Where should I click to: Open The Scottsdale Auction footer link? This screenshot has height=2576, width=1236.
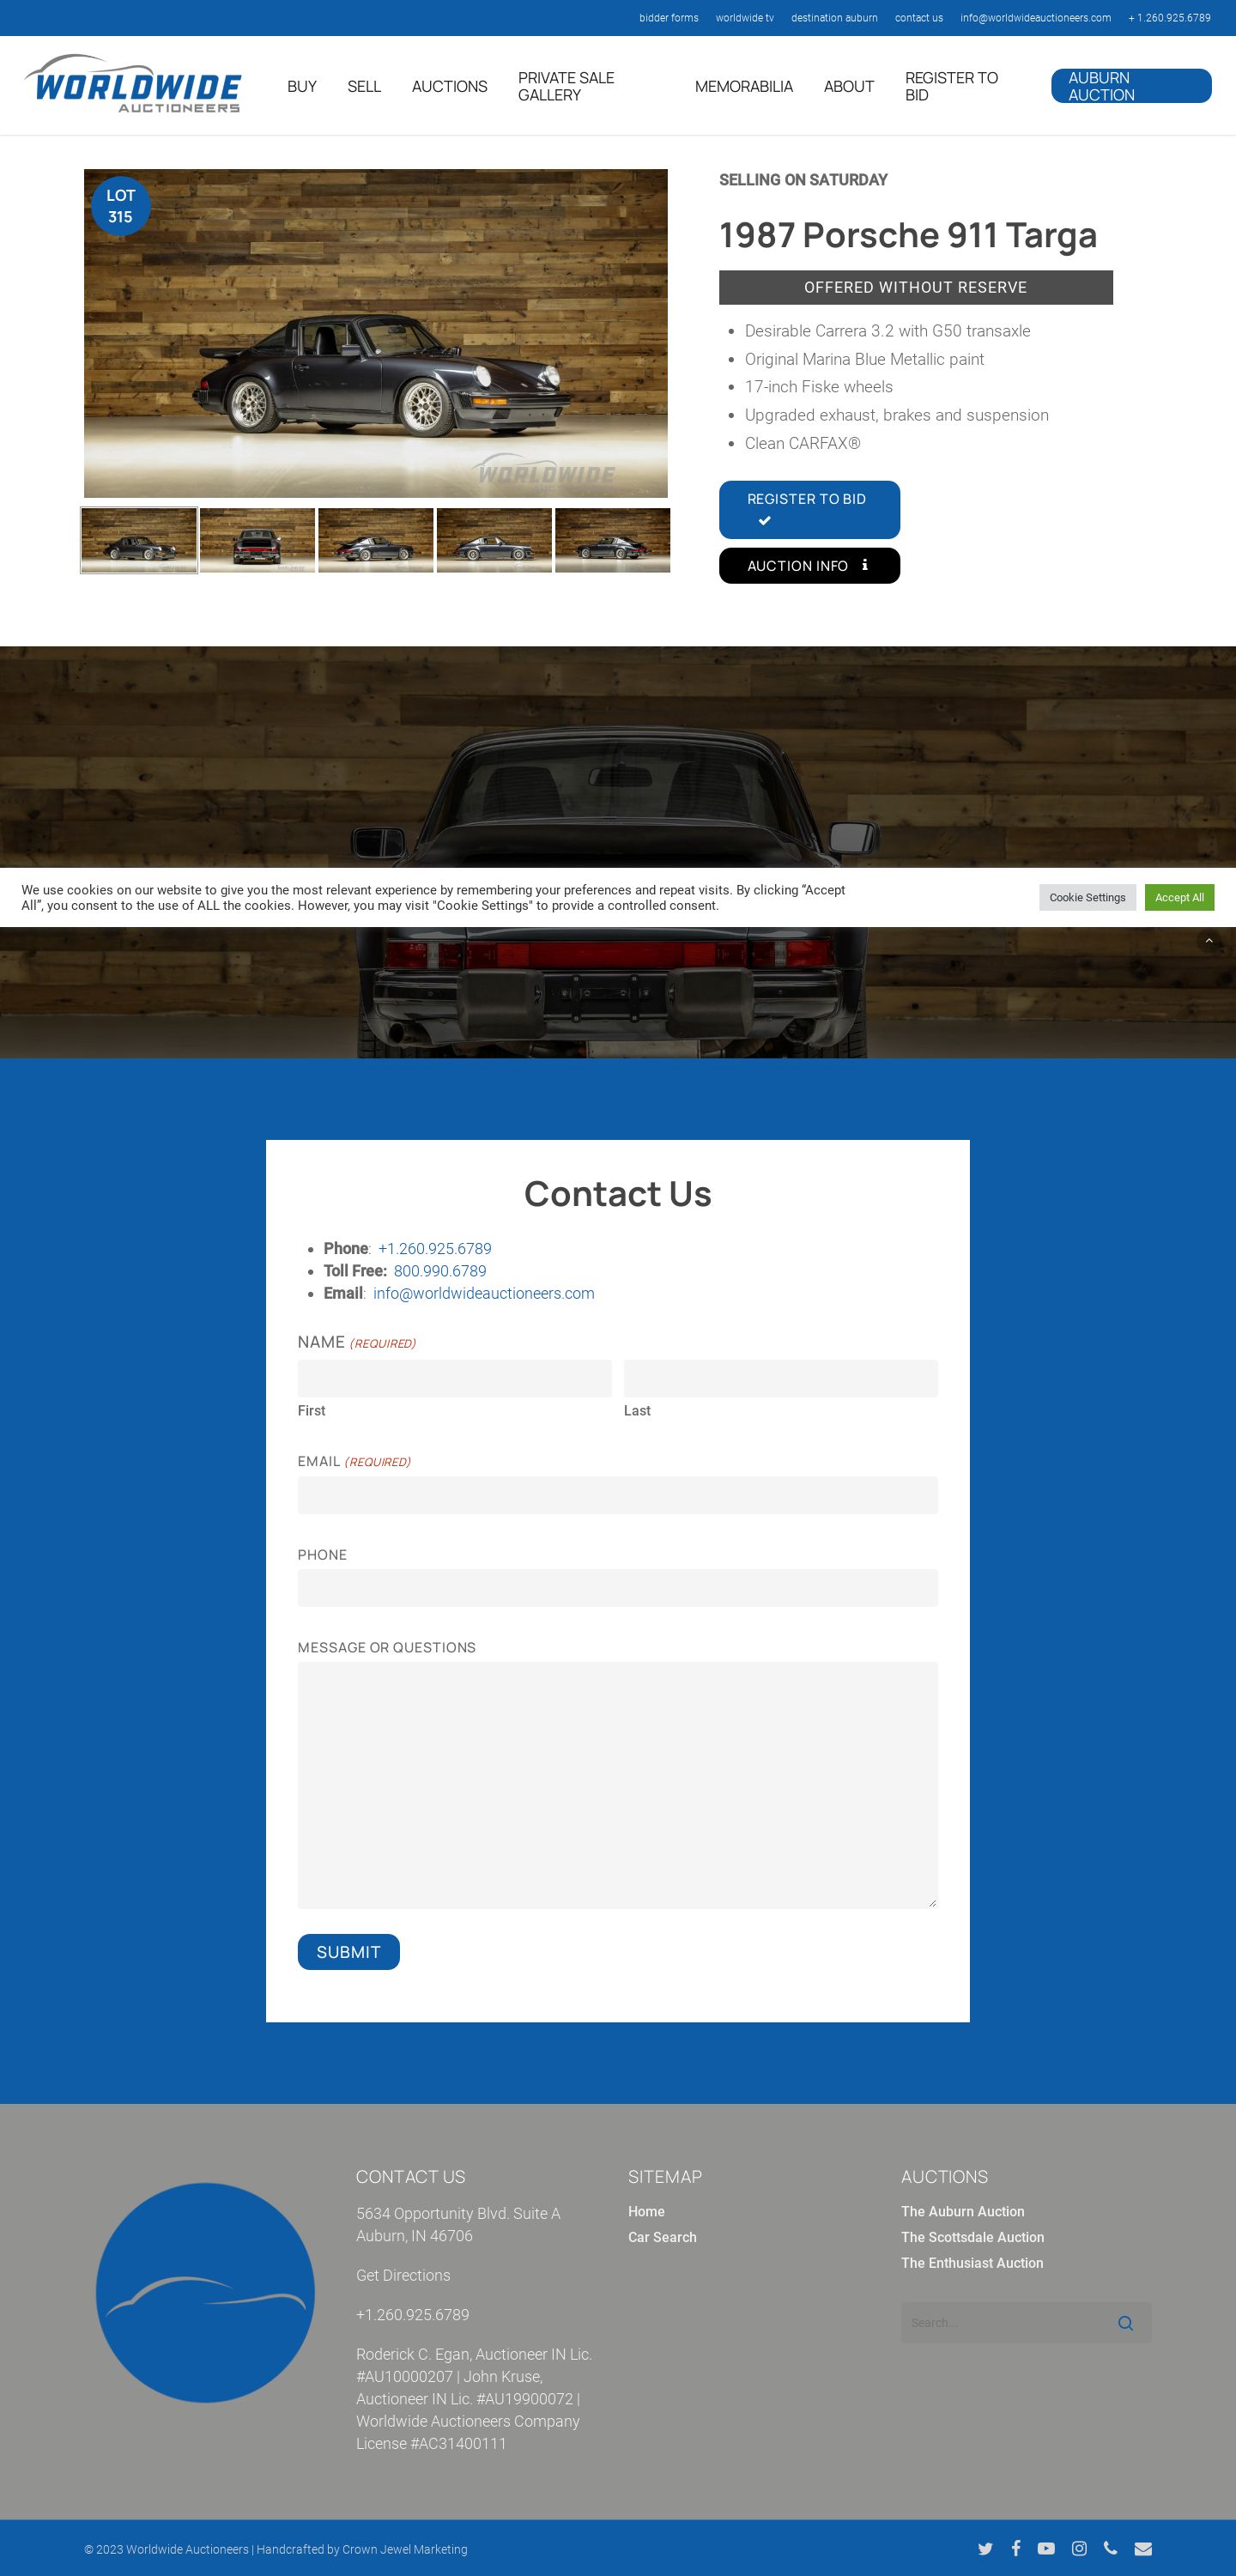click(x=972, y=2237)
